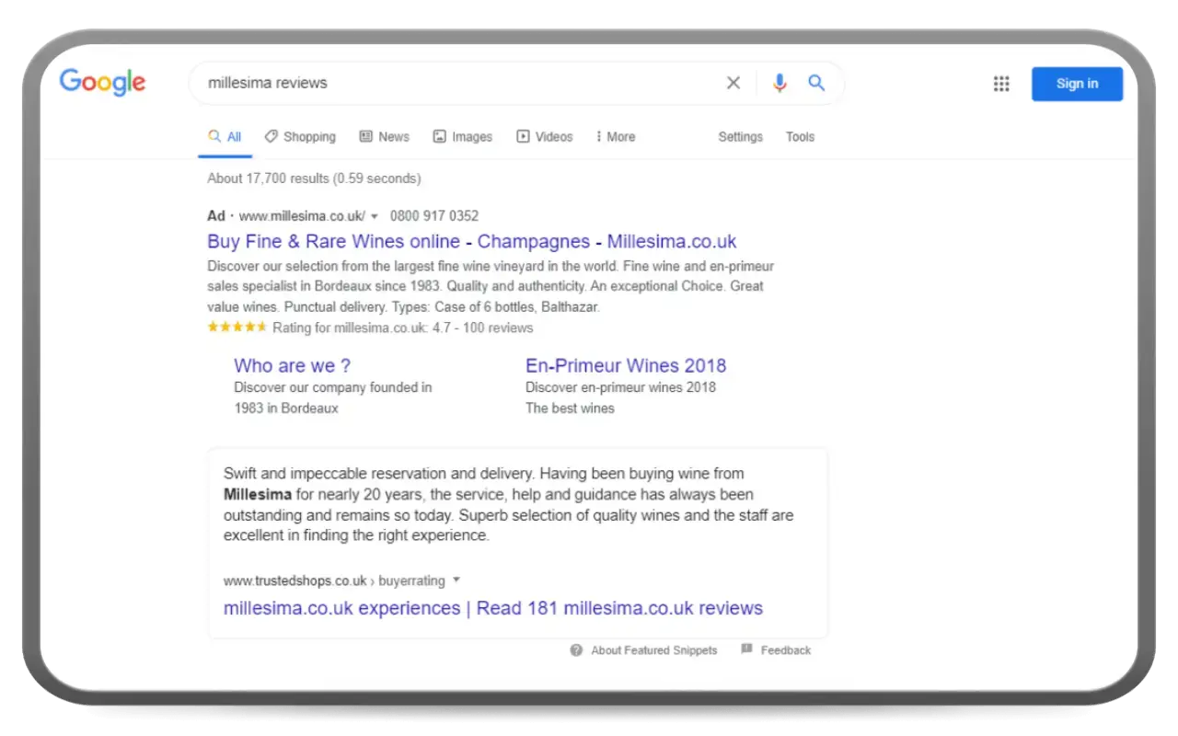1178x736 pixels.
Task: Switch to the Videos tab
Action: (545, 137)
